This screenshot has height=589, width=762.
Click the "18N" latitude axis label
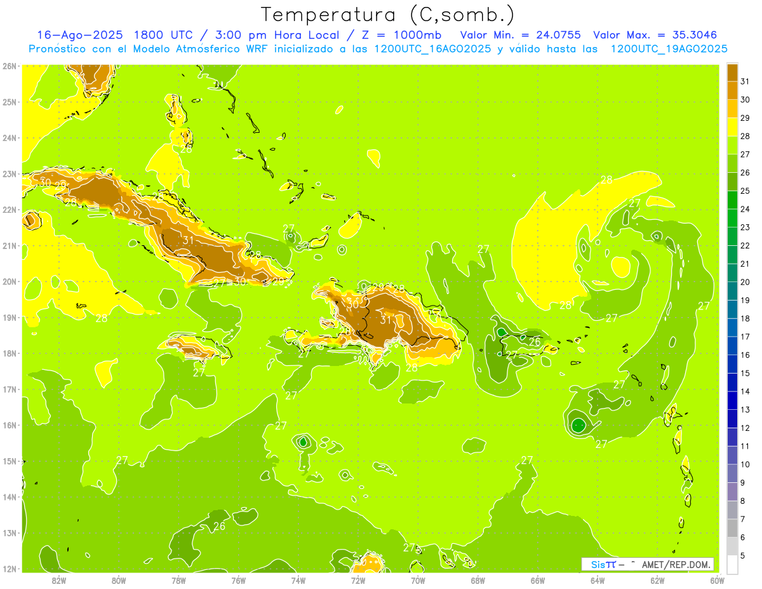click(x=10, y=353)
